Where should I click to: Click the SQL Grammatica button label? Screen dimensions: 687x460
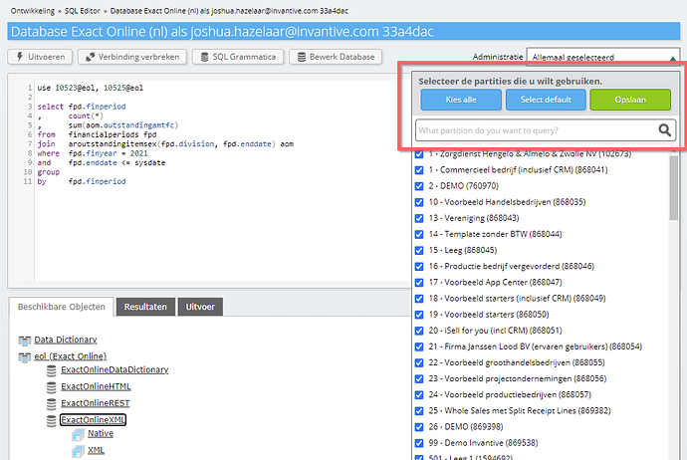[244, 57]
